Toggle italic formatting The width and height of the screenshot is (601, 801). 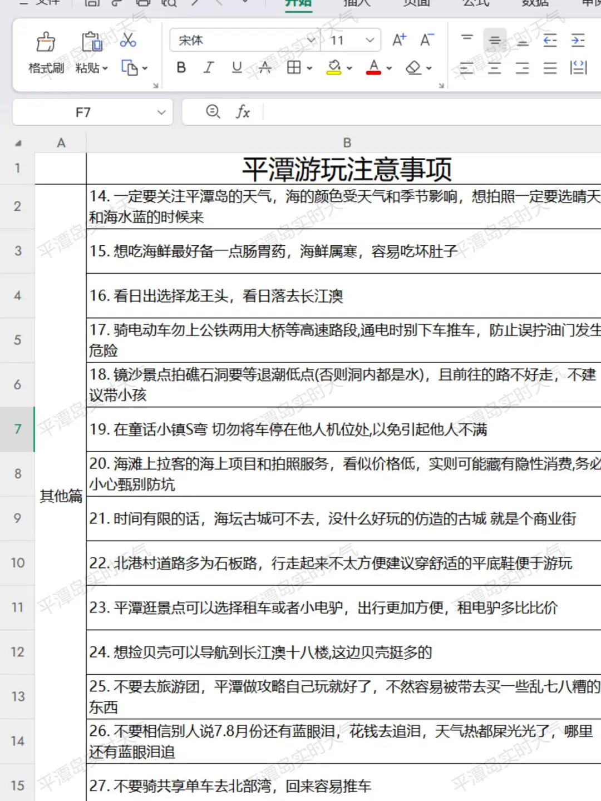[208, 68]
